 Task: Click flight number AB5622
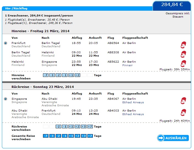pos(113,62)
